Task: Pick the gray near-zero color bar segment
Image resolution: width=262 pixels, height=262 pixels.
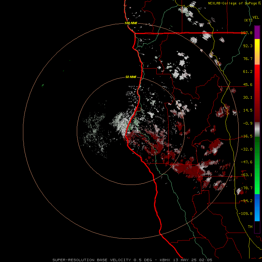Action: click(x=257, y=130)
